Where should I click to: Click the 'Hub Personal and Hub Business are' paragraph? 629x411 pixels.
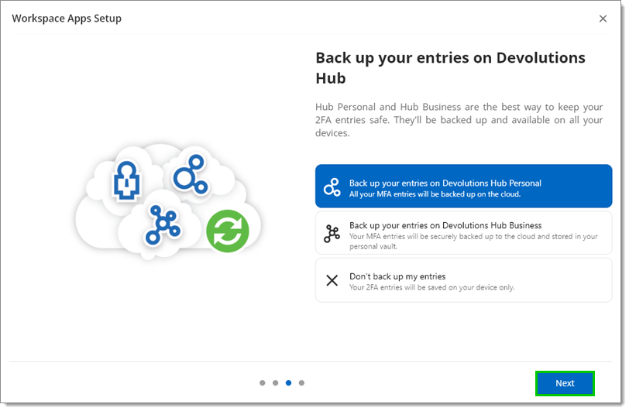coord(459,120)
